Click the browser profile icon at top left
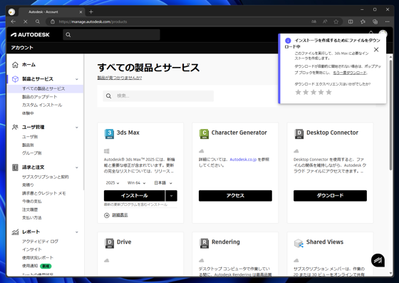Screen dimensions: 399x283 [x=11, y=11]
